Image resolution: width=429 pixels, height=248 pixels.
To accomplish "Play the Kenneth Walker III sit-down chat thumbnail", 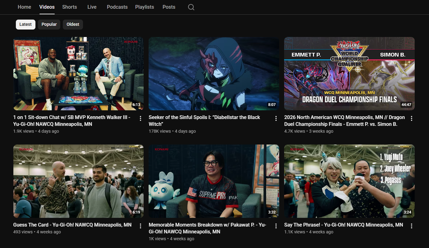I will pyautogui.click(x=78, y=74).
